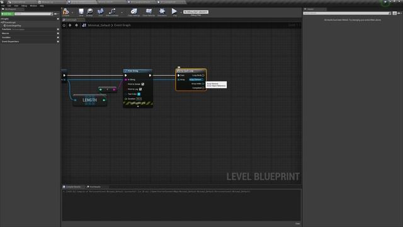The width and height of the screenshot is (403, 227).
Task: Click the Details panel search field
Action: pyautogui.click(x=347, y=13)
